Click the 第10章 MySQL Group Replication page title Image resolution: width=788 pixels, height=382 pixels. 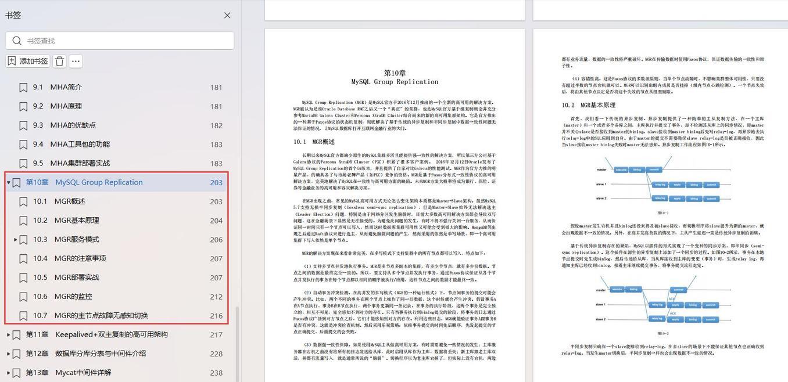(395, 77)
